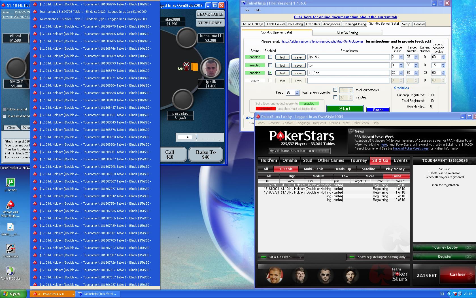Click PokerStars icon for Tournament 181609648 entry
The image size is (476, 298).
click(x=35, y=19)
